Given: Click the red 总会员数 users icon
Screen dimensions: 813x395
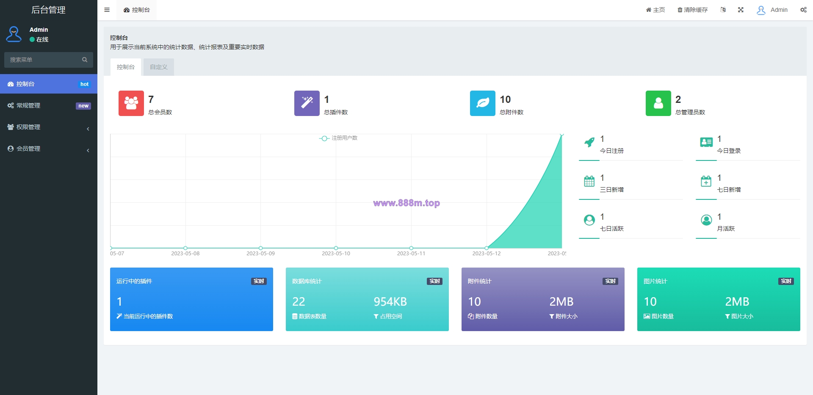Looking at the screenshot, I should pyautogui.click(x=131, y=103).
